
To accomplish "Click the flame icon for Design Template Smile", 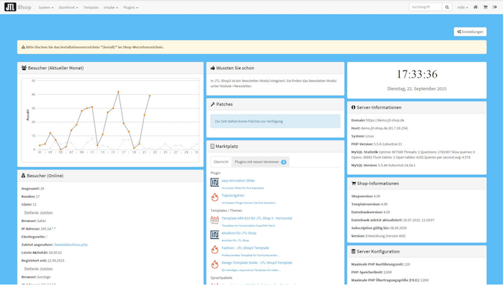I will click(215, 264).
